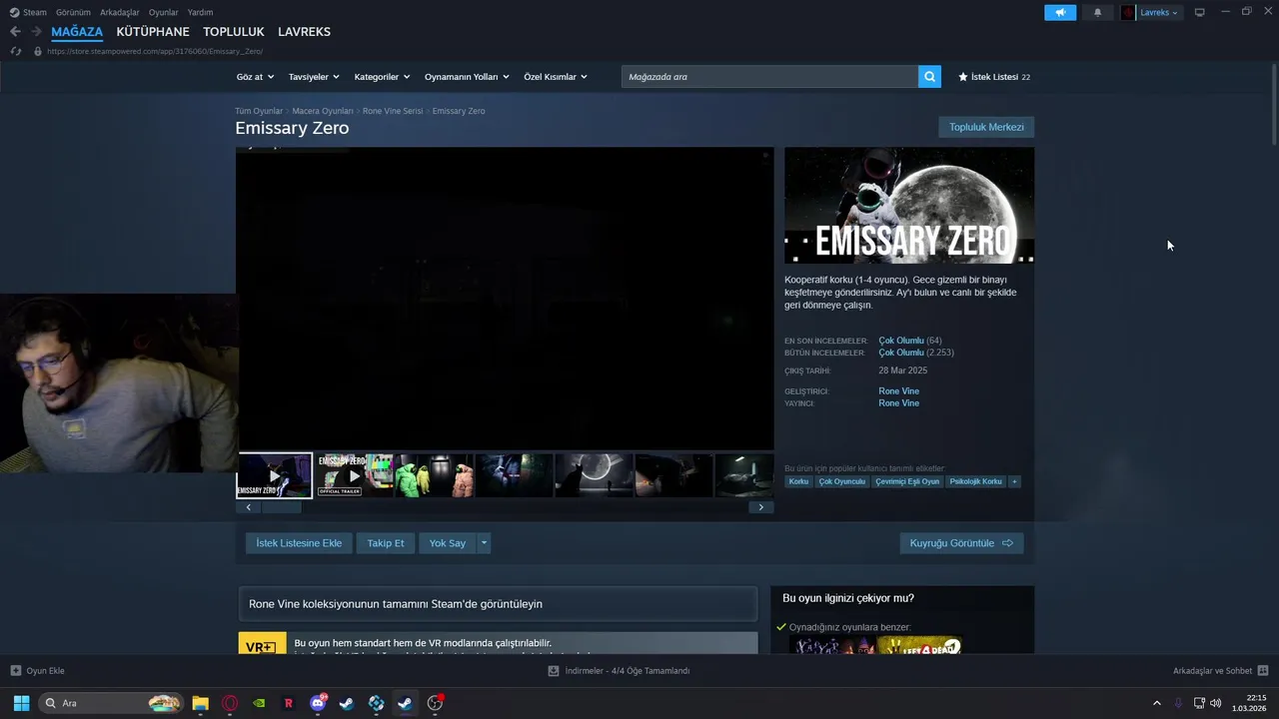Select the Korku tag
This screenshot has width=1279, height=719.
pos(798,481)
